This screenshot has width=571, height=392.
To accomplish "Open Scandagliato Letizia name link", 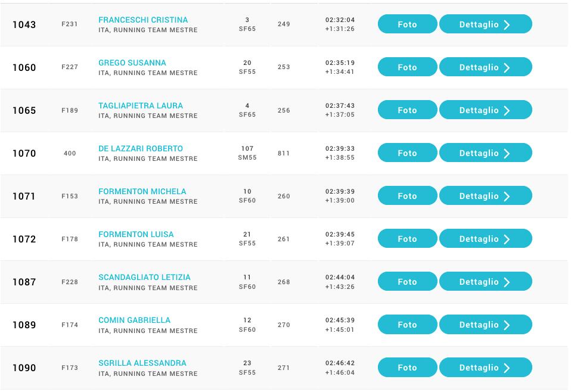I will 145,277.
